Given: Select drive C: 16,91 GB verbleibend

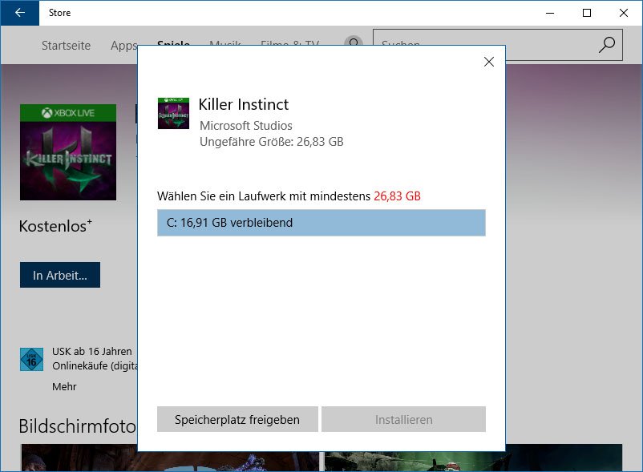Looking at the screenshot, I should (x=321, y=223).
